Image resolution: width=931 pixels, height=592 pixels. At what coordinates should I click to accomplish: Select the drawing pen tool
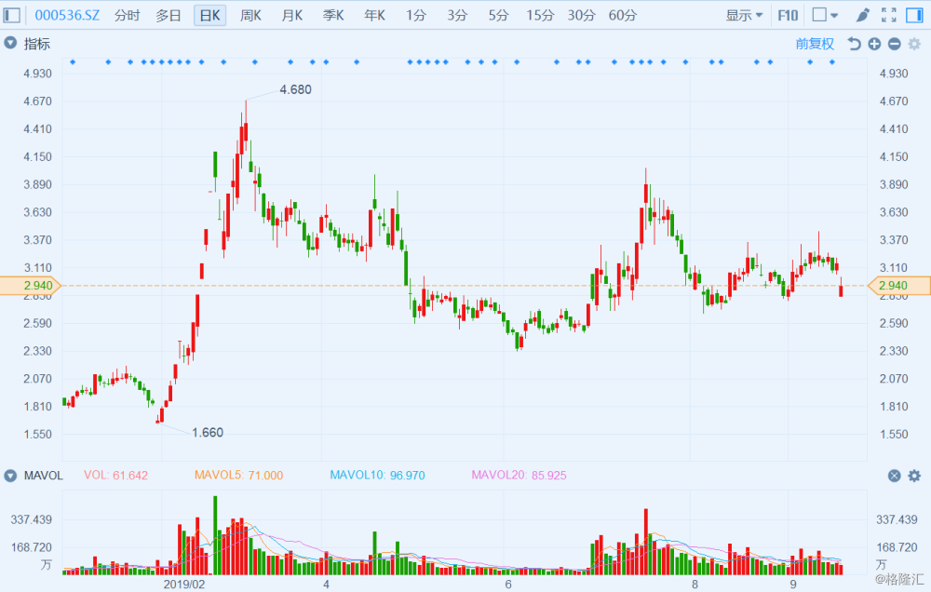coord(863,15)
